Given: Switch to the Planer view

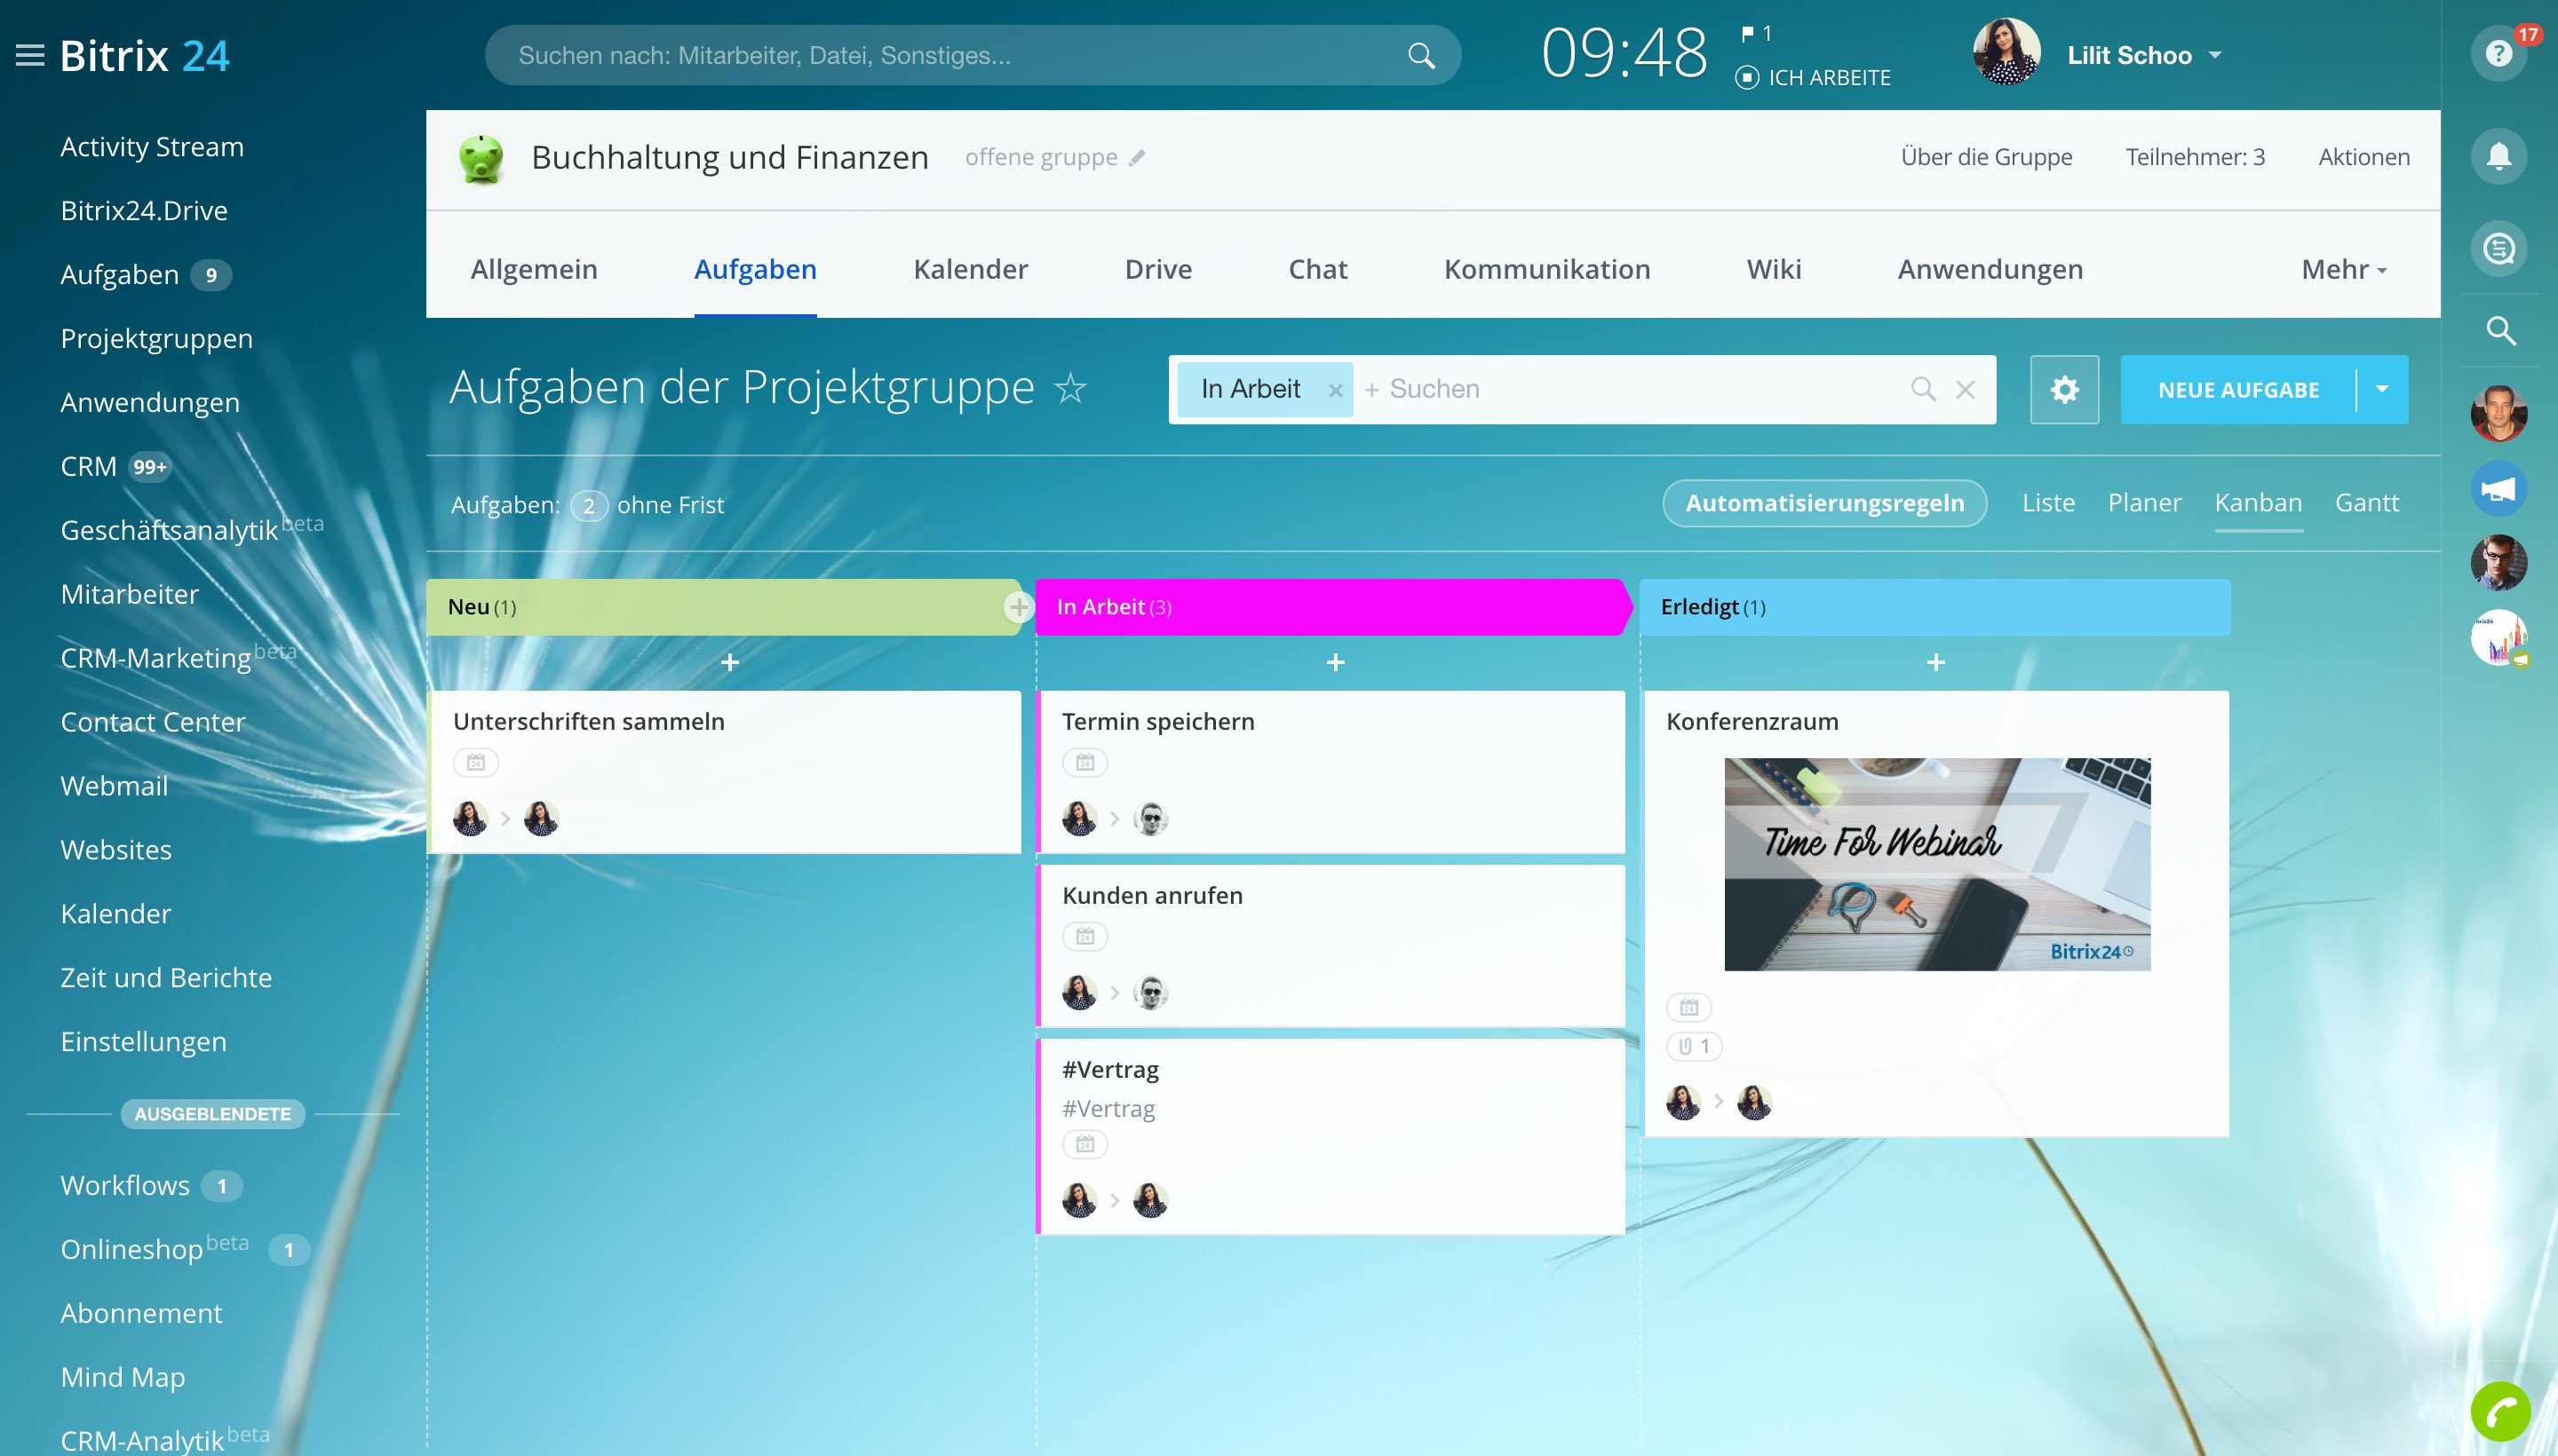Looking at the screenshot, I should click(x=2144, y=503).
